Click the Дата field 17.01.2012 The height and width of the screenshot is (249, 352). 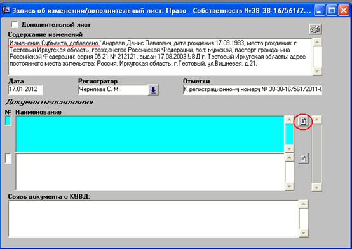click(x=25, y=90)
